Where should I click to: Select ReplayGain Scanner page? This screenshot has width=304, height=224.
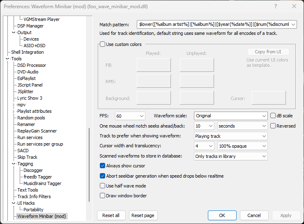coord(37,131)
